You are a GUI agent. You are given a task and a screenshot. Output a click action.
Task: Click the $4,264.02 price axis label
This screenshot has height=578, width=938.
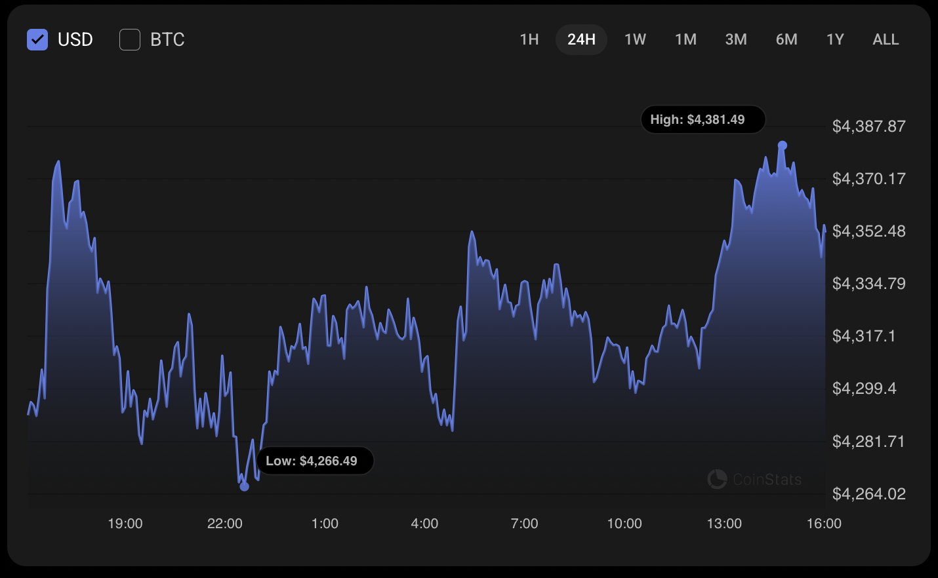868,493
